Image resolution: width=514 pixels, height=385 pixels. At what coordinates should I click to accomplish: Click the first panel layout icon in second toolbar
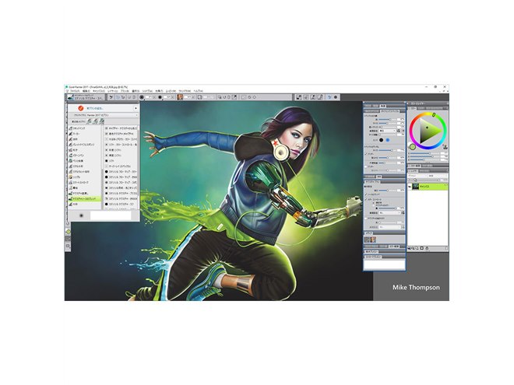[298, 97]
